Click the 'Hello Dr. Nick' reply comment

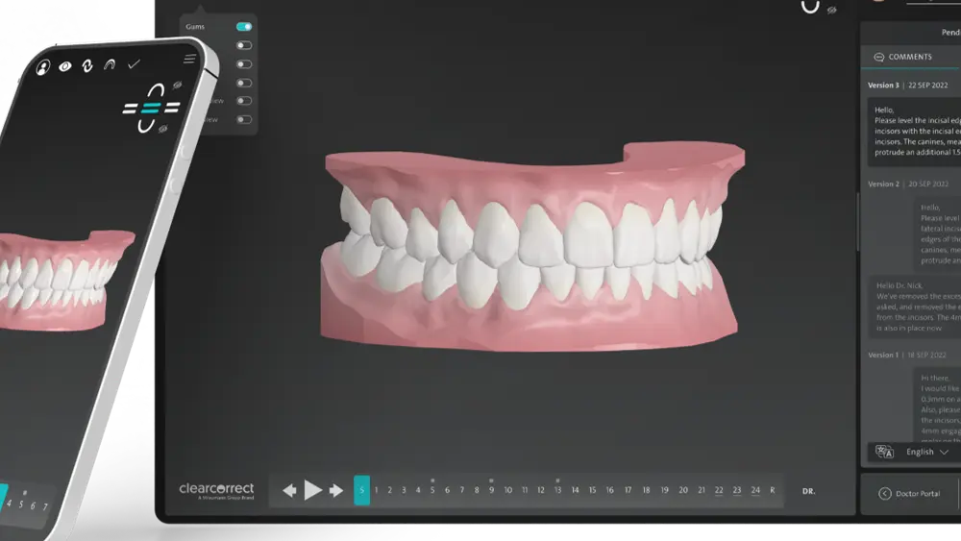click(916, 307)
